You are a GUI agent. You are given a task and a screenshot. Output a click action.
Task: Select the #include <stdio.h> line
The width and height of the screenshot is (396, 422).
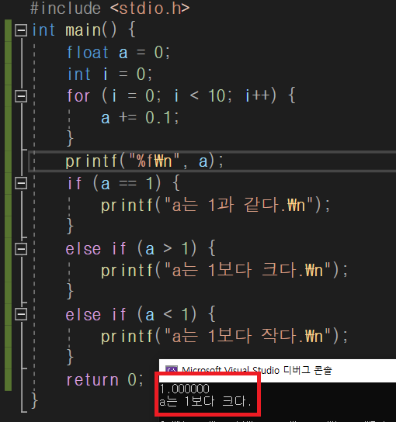tap(110, 8)
